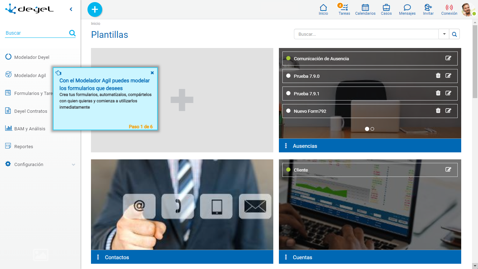Close the Modelador Agil tooltip

pyautogui.click(x=152, y=73)
